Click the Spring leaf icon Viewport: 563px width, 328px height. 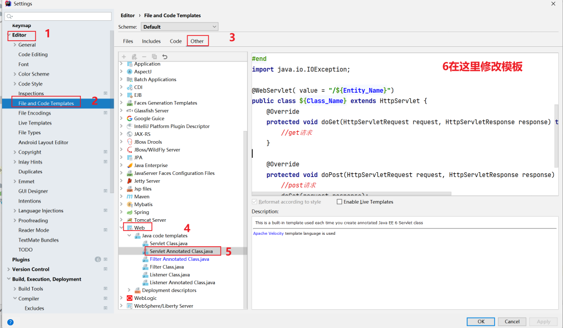[129, 212]
